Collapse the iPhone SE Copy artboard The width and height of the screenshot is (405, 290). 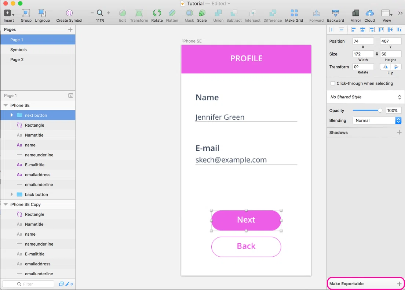[6, 204]
